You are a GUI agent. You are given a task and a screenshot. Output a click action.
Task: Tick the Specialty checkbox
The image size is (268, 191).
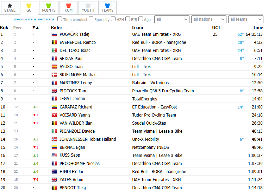pyautogui.click(x=91, y=19)
